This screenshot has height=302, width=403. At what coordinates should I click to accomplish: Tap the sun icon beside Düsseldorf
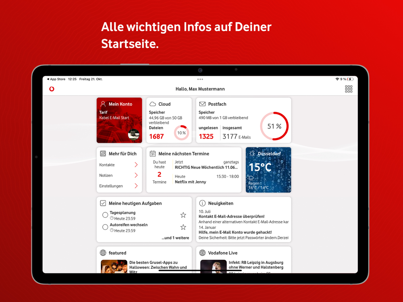tap(252, 153)
